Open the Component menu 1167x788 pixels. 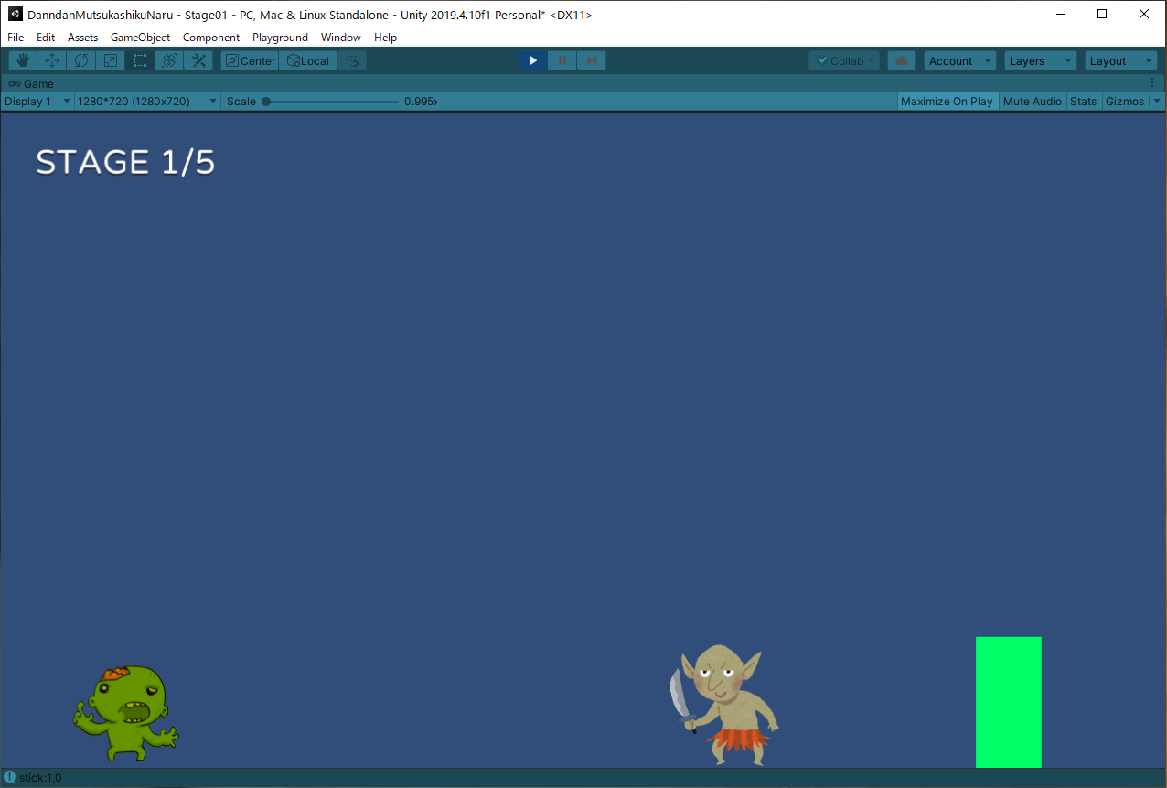211,38
